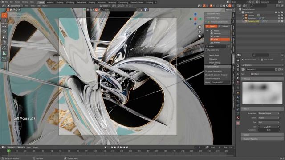
Task: Click the Blender logo menu
Action: coord(3,2)
